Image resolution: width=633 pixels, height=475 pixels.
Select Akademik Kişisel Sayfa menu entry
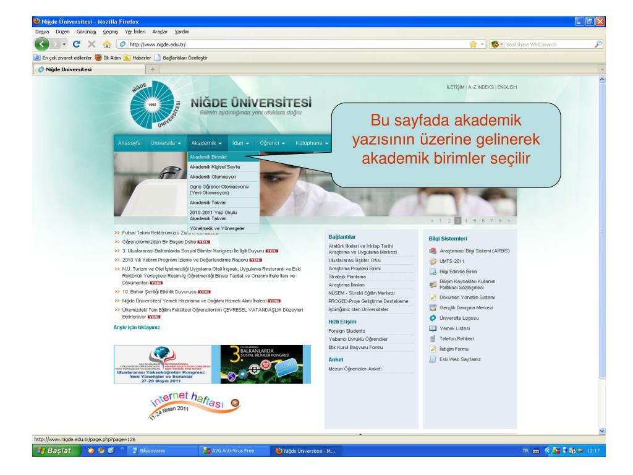tap(223, 167)
